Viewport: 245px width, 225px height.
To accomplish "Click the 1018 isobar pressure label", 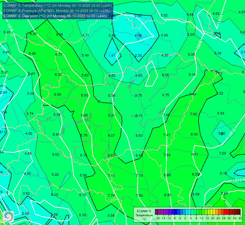I will 10,27.
